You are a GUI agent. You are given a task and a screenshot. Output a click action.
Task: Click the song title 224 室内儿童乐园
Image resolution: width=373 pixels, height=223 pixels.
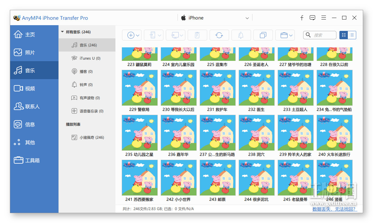point(178,64)
